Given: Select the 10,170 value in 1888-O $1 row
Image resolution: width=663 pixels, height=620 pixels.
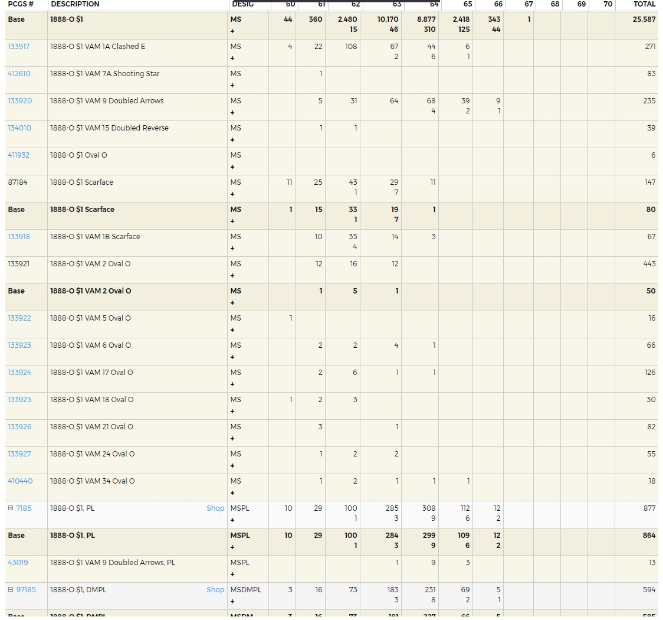Looking at the screenshot, I should (x=388, y=19).
